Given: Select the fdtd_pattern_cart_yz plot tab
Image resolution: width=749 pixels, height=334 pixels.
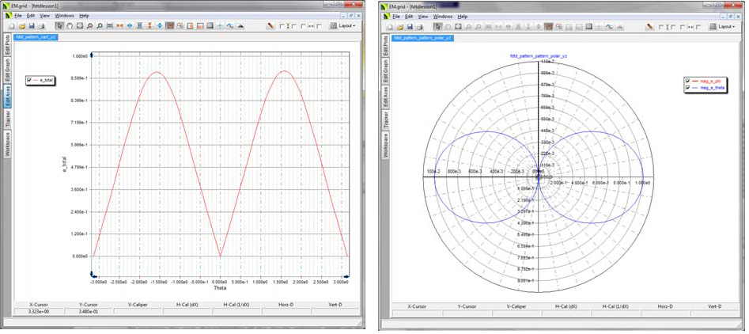Looking at the screenshot, I should pyautogui.click(x=35, y=37).
